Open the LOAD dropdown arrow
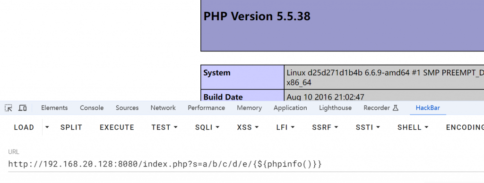 point(47,127)
